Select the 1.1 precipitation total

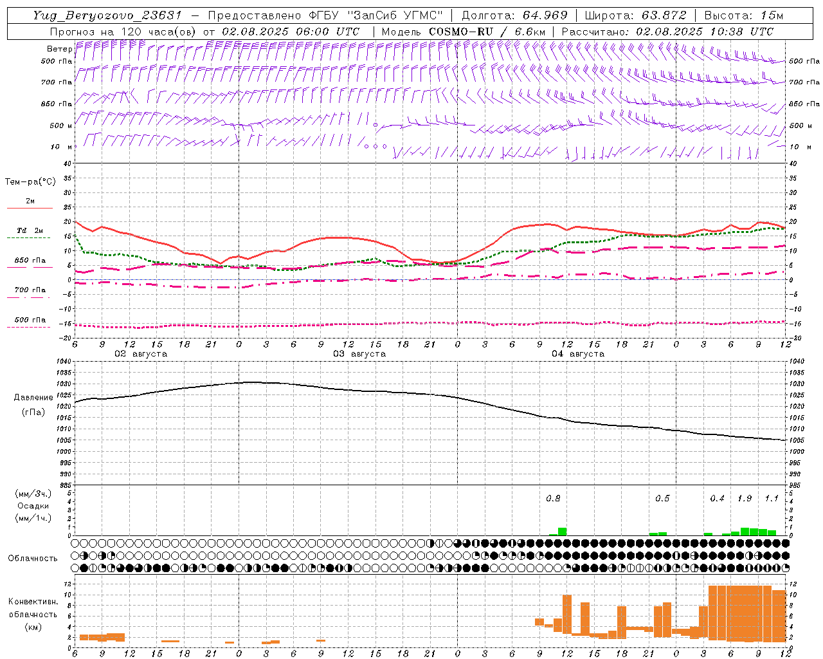click(772, 498)
